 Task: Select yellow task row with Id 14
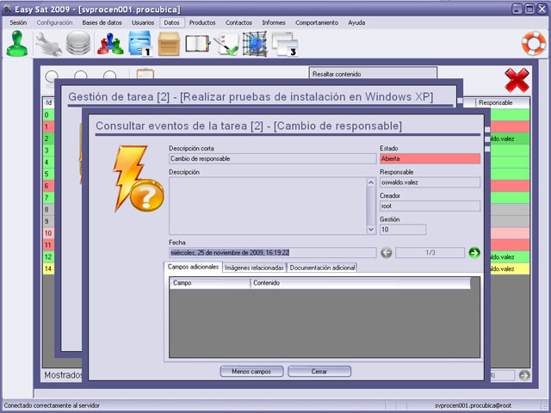click(48, 268)
